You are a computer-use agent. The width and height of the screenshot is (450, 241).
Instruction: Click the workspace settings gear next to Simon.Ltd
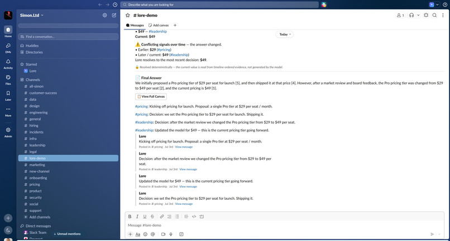[x=105, y=15]
